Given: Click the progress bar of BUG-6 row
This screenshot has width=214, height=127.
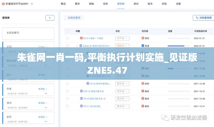Looking at the screenshot, I should click(x=179, y=38).
